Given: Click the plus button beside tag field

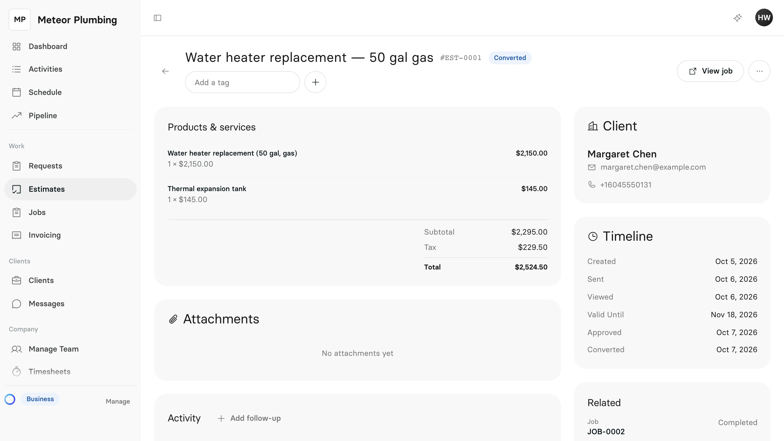Looking at the screenshot, I should tap(315, 82).
